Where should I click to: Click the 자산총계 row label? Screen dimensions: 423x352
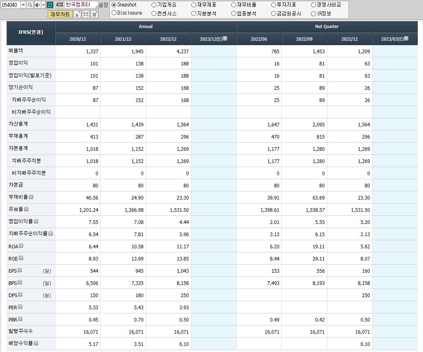point(18,124)
